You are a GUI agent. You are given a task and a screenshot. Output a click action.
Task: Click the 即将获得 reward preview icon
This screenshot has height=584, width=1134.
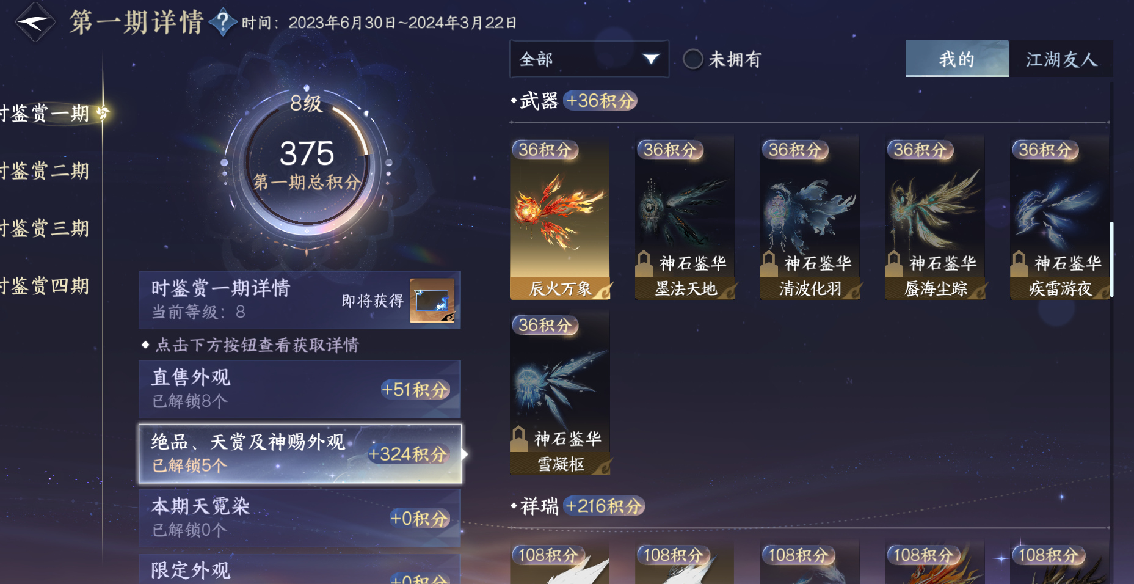pos(432,301)
